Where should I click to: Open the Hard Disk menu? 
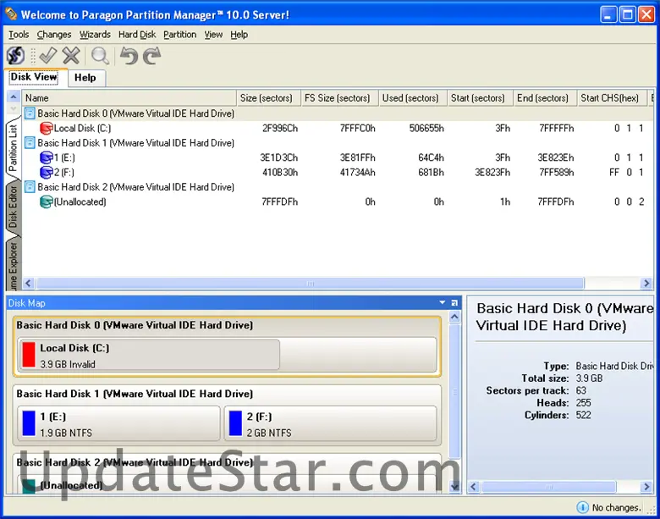137,35
